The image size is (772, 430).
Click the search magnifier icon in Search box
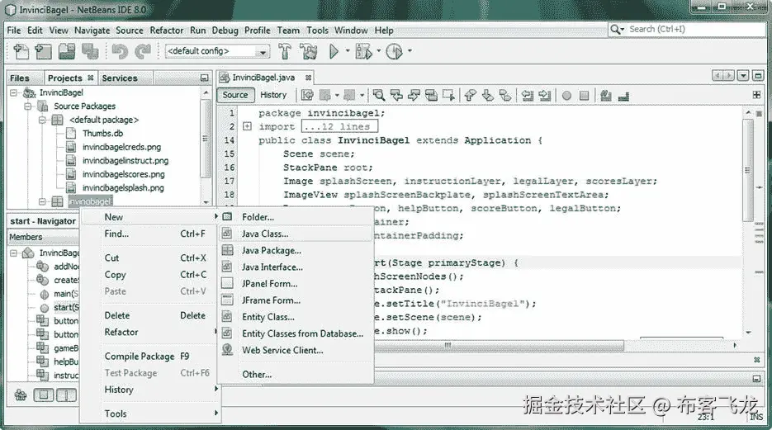tap(616, 30)
